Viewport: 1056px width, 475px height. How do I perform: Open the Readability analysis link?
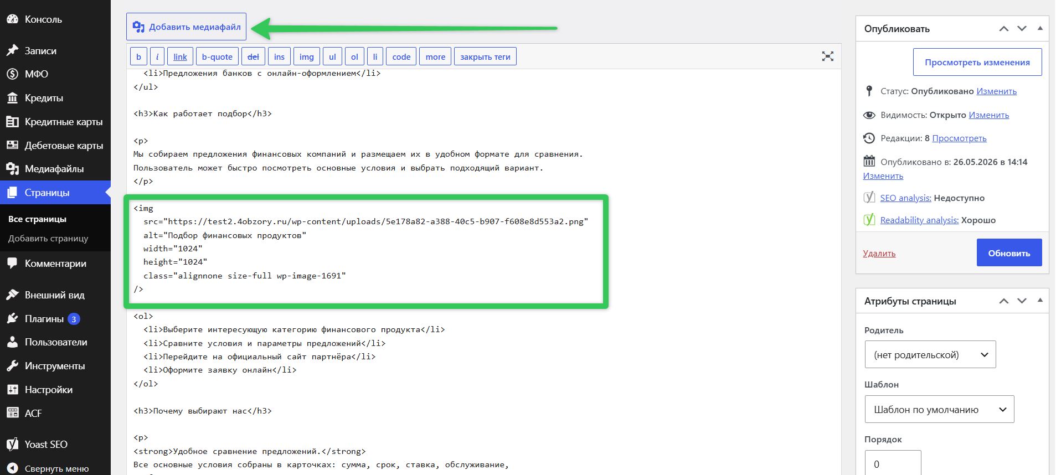[x=919, y=220]
